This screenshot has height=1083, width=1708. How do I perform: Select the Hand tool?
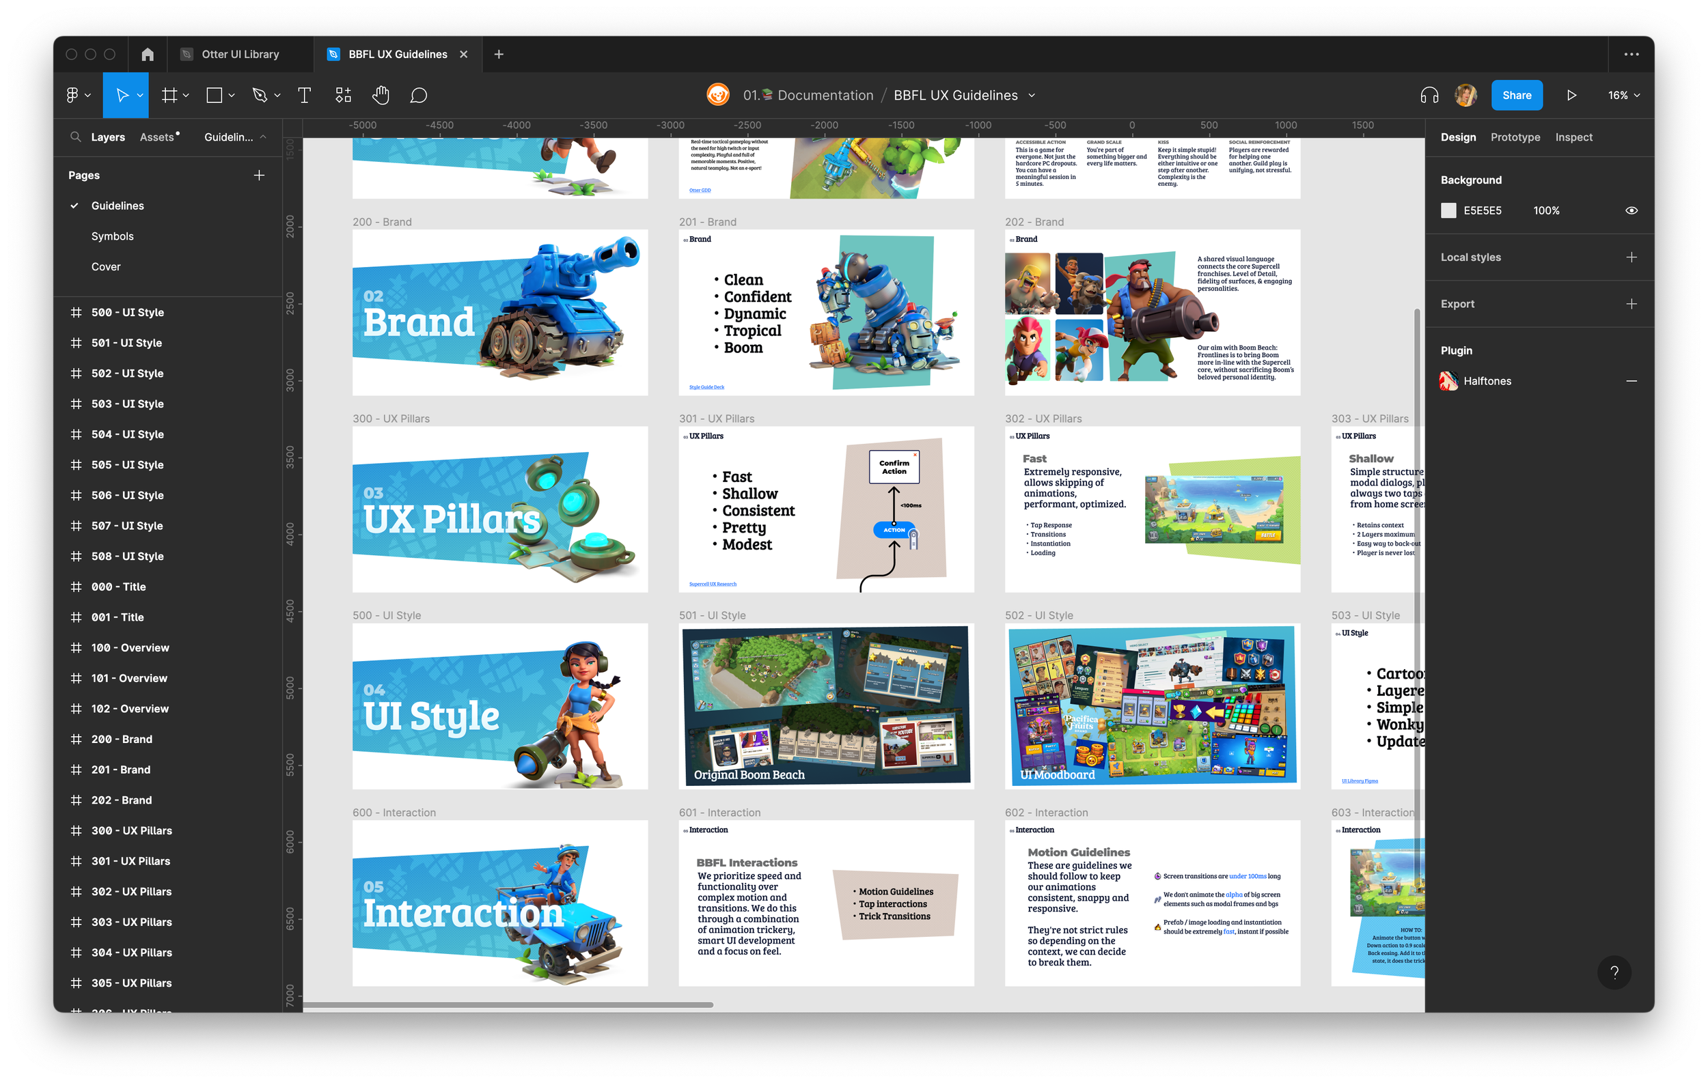381,95
